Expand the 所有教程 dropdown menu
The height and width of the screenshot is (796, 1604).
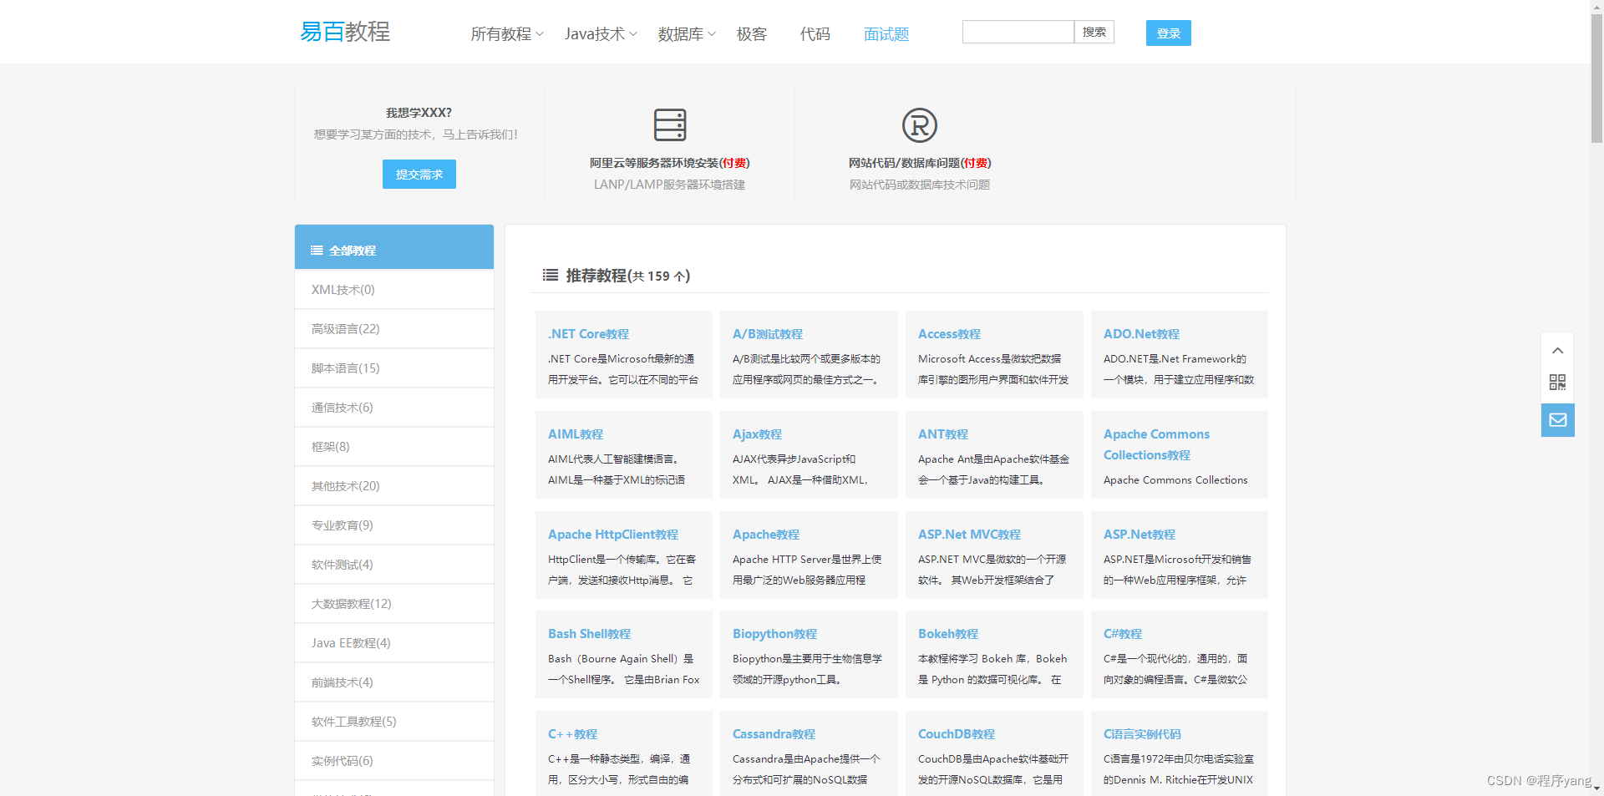coord(507,34)
